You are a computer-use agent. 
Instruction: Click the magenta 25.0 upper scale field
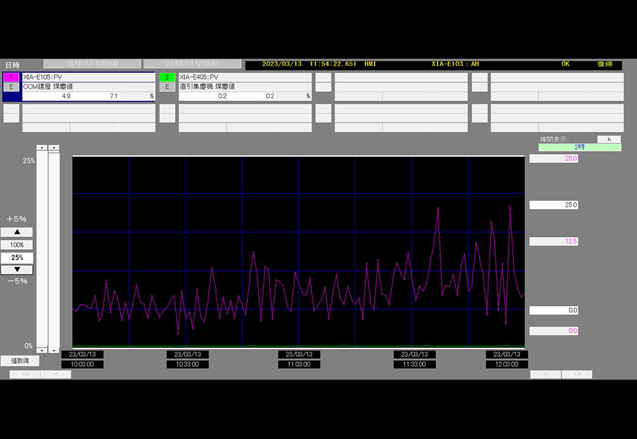pos(554,159)
